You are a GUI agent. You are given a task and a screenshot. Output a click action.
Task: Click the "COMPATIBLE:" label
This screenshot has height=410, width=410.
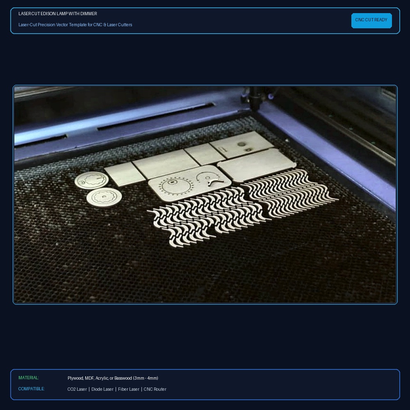pos(32,389)
